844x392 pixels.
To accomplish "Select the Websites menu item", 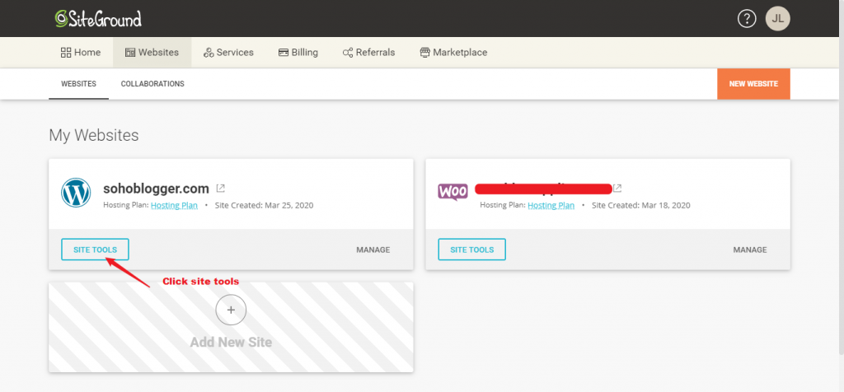I will 152,52.
